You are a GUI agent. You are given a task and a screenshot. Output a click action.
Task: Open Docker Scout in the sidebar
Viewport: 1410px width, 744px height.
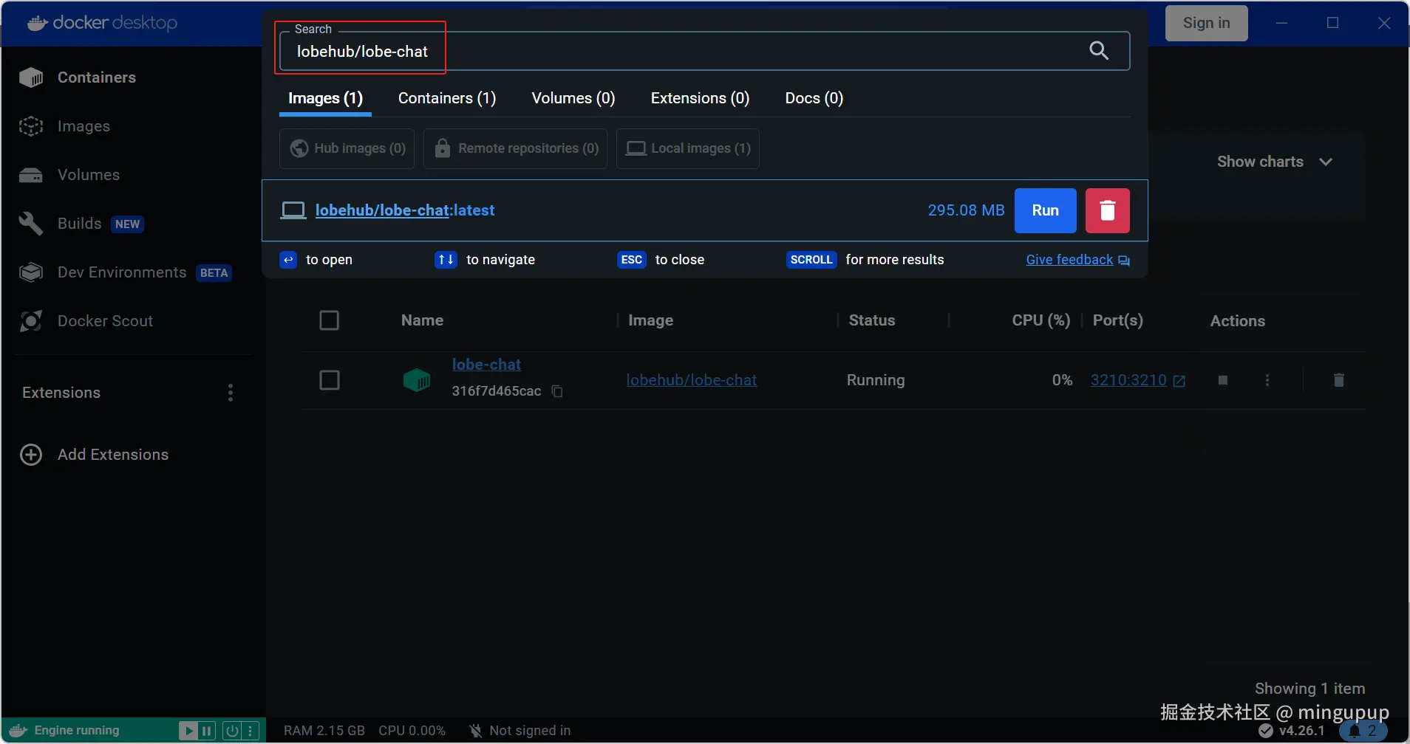point(86,321)
